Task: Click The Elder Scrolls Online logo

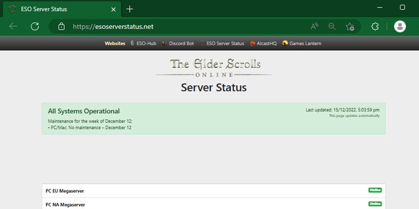Action: (213, 68)
